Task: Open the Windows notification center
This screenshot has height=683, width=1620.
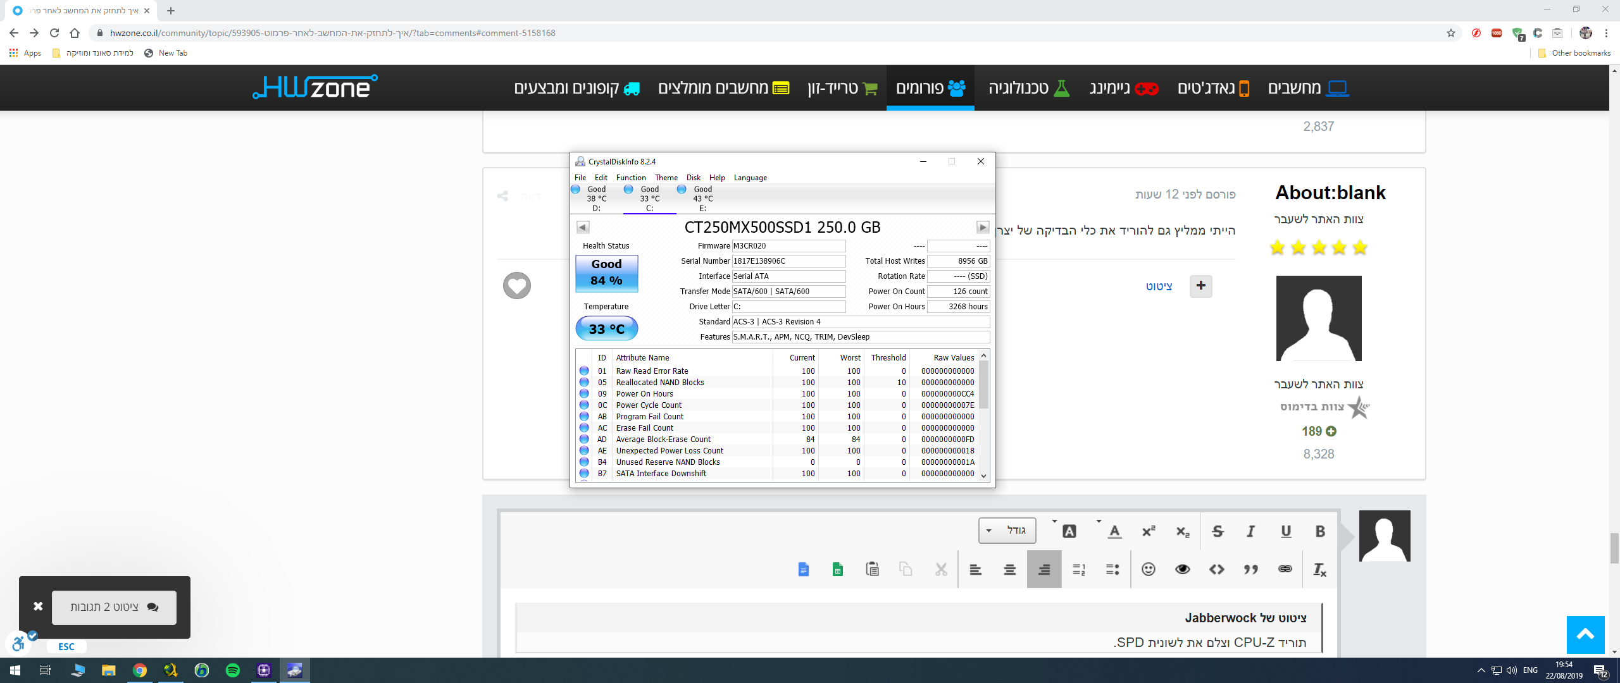Action: point(1601,670)
